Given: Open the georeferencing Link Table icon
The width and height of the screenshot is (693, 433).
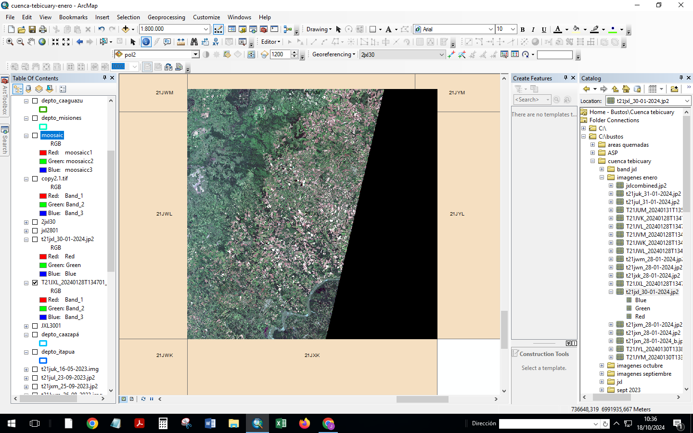Looking at the screenshot, I should pos(514,54).
